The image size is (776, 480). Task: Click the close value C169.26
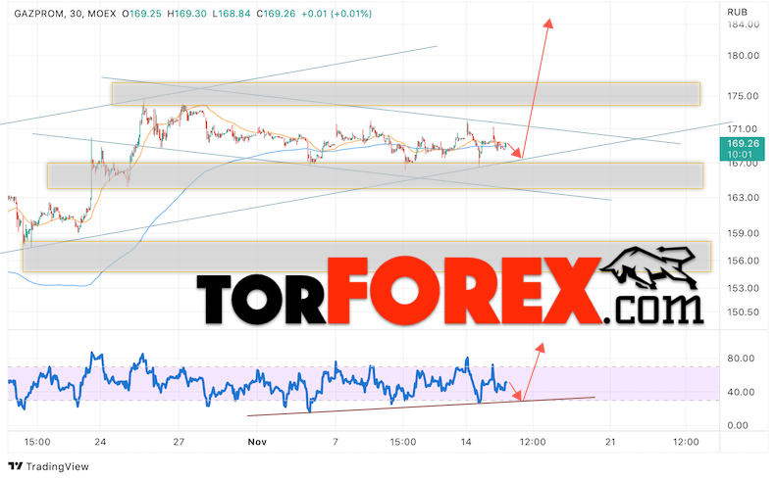click(276, 14)
